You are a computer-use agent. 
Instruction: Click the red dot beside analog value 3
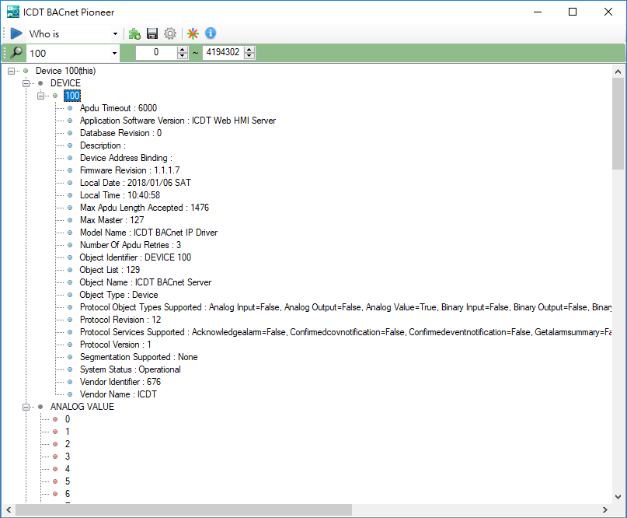pyautogui.click(x=55, y=457)
